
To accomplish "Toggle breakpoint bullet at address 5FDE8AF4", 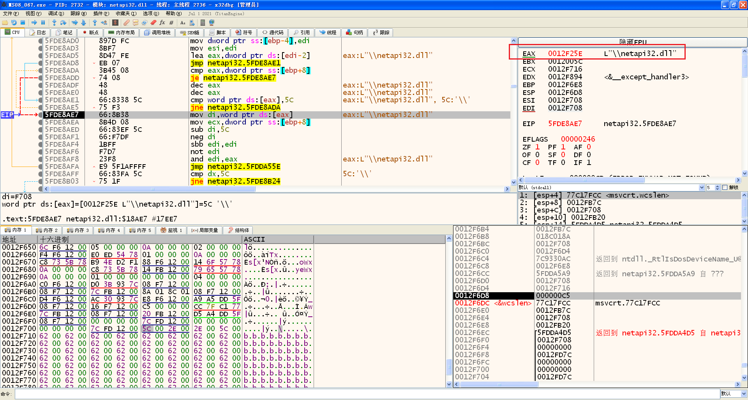I will pos(41,144).
